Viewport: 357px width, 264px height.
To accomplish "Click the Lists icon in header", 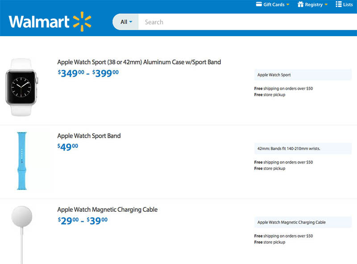I will 338,4.
